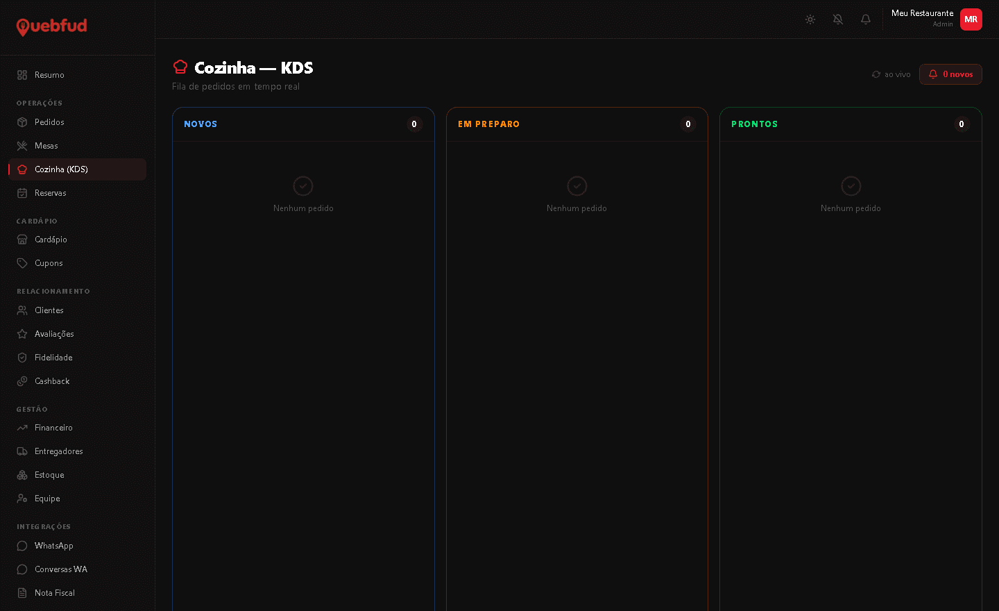Click the Pedidos box icon
The height and width of the screenshot is (611, 999).
[22, 122]
